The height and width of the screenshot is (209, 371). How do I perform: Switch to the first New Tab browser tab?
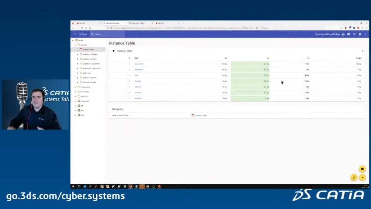point(88,23)
